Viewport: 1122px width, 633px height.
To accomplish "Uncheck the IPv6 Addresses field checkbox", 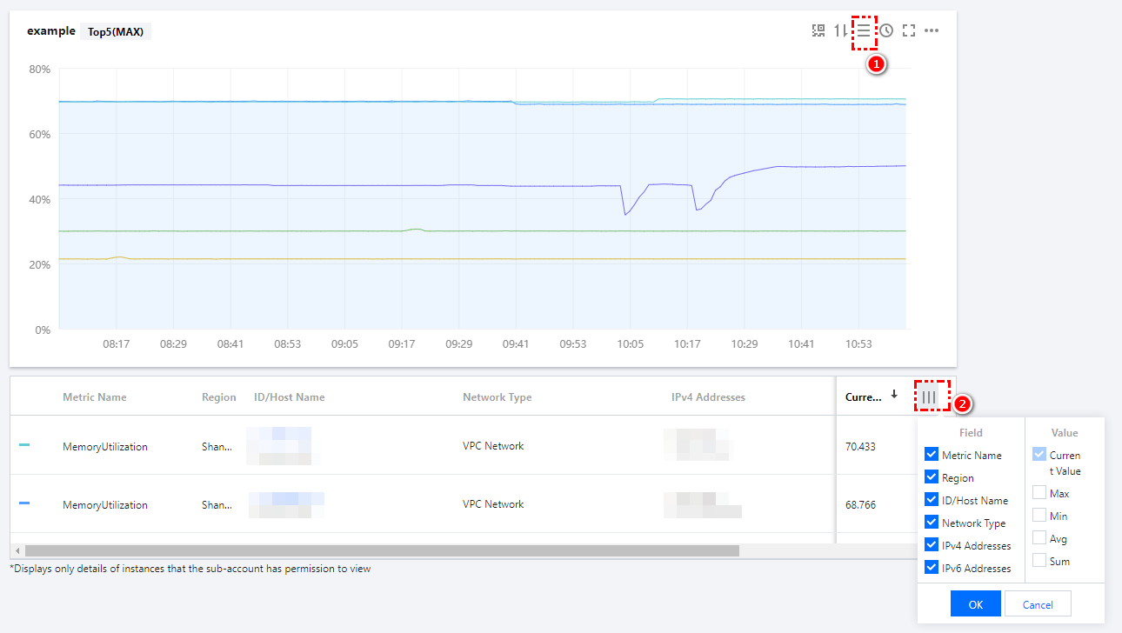I will [x=932, y=568].
